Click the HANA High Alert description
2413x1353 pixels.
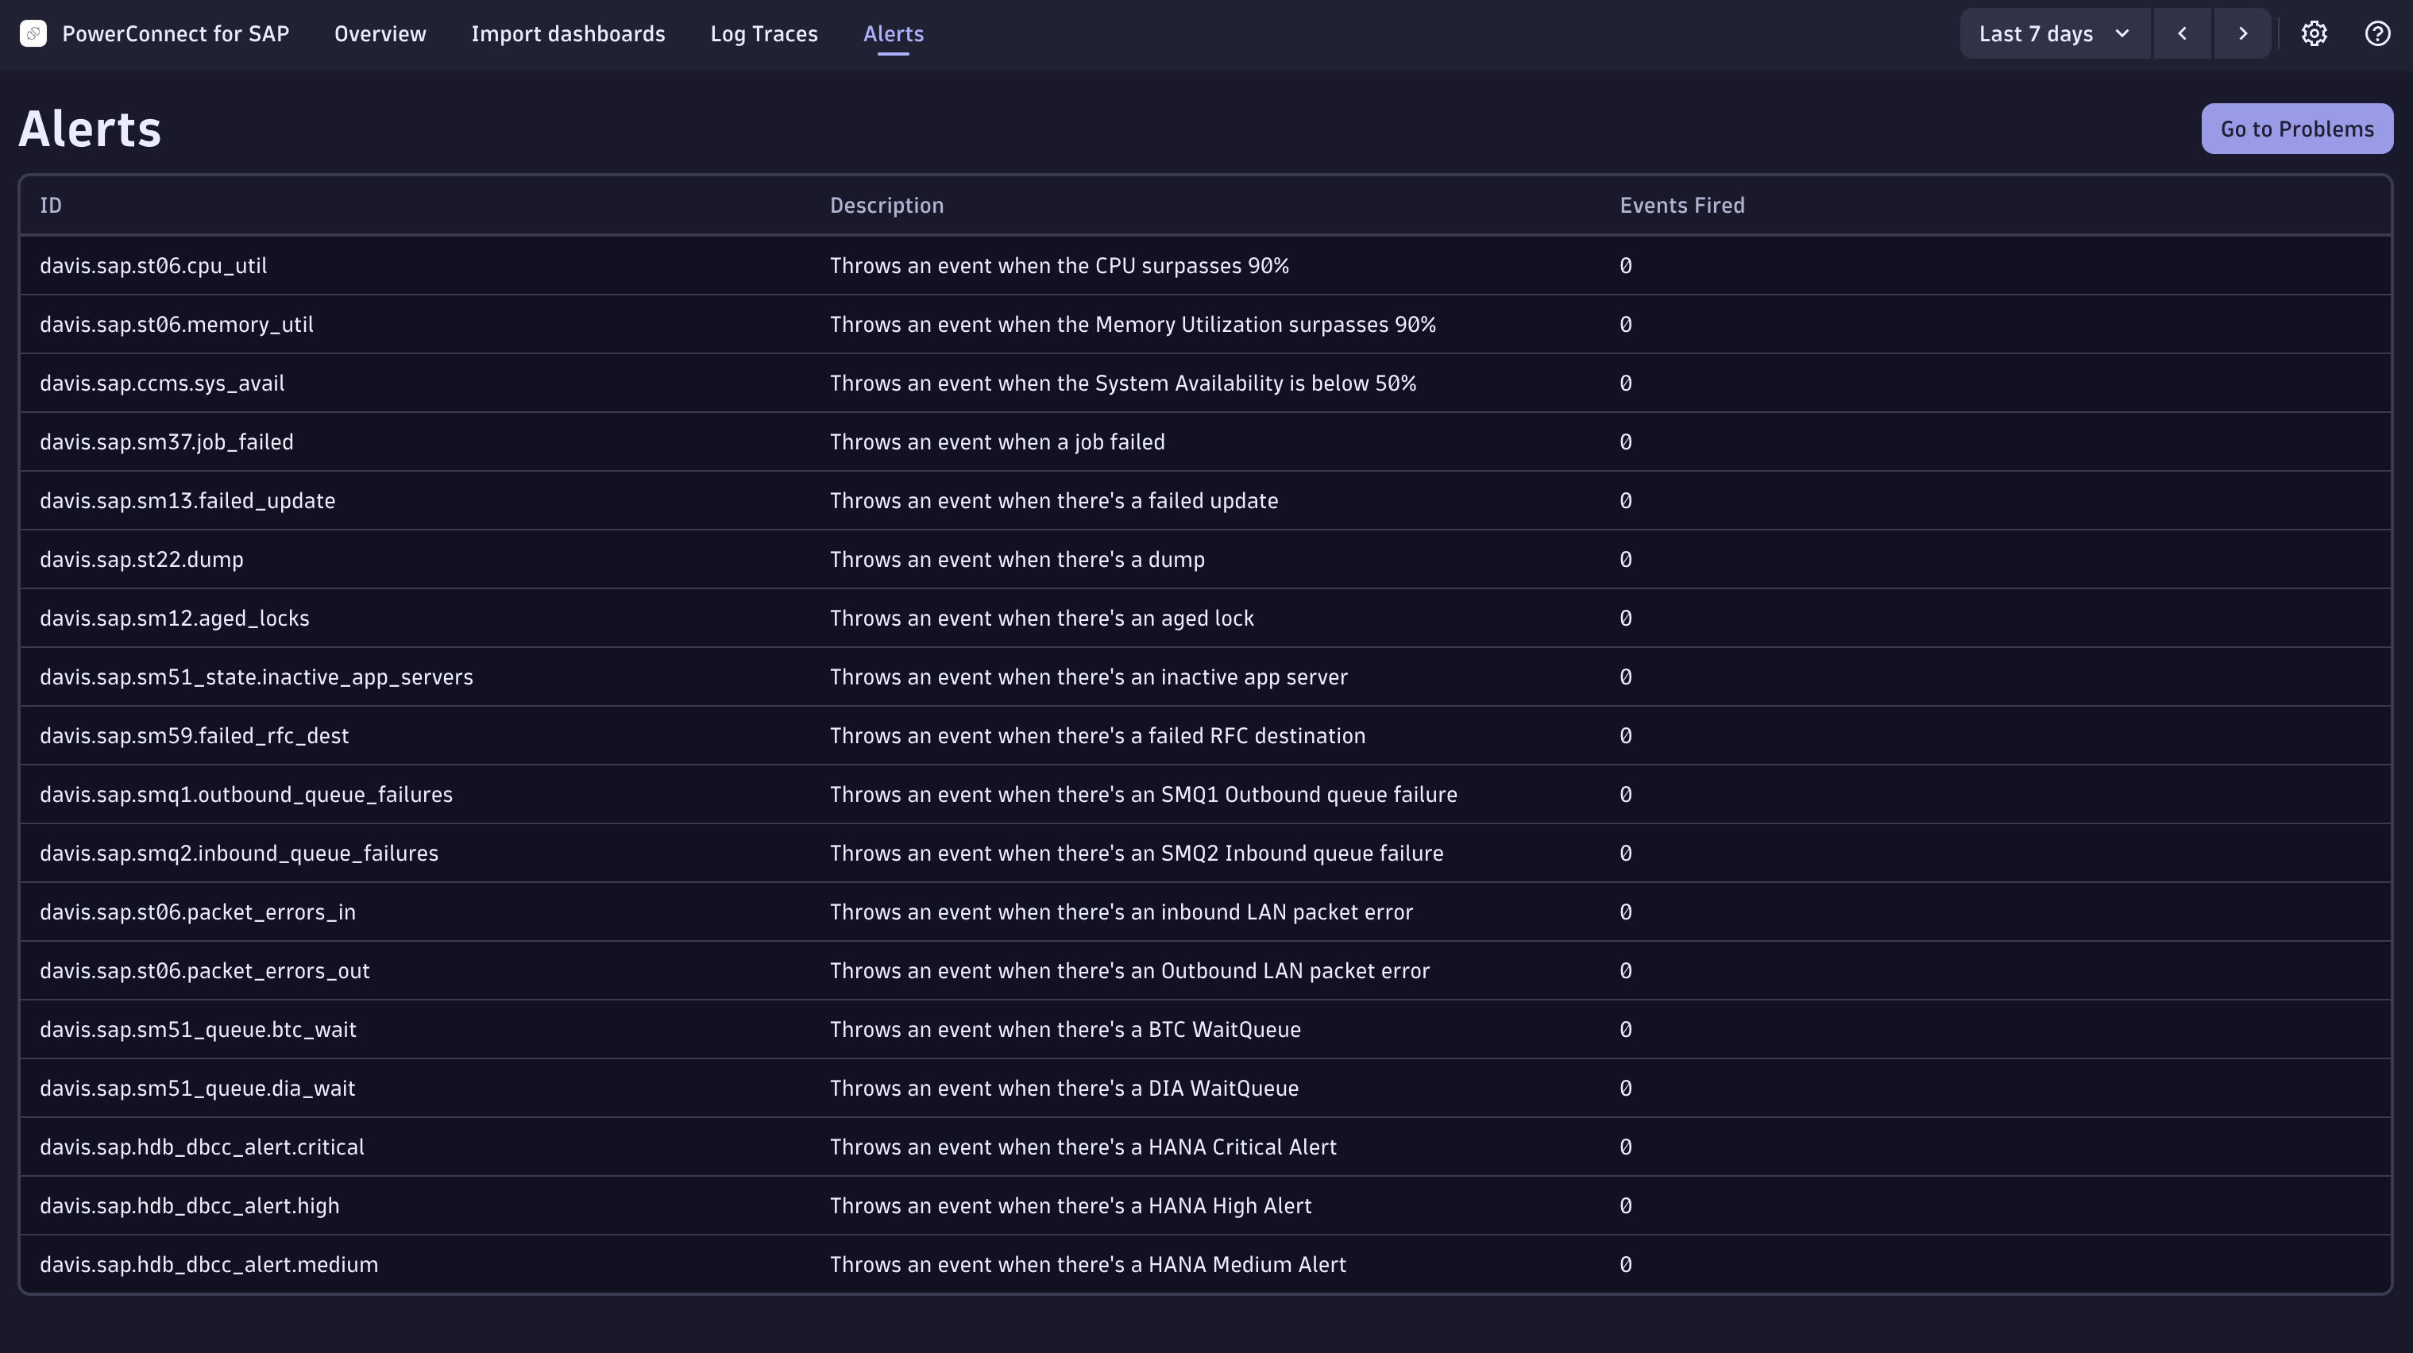[x=1071, y=1206]
